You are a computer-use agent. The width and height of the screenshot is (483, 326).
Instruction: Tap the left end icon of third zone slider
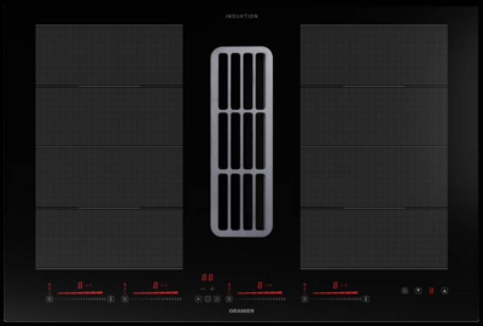coord(229,298)
